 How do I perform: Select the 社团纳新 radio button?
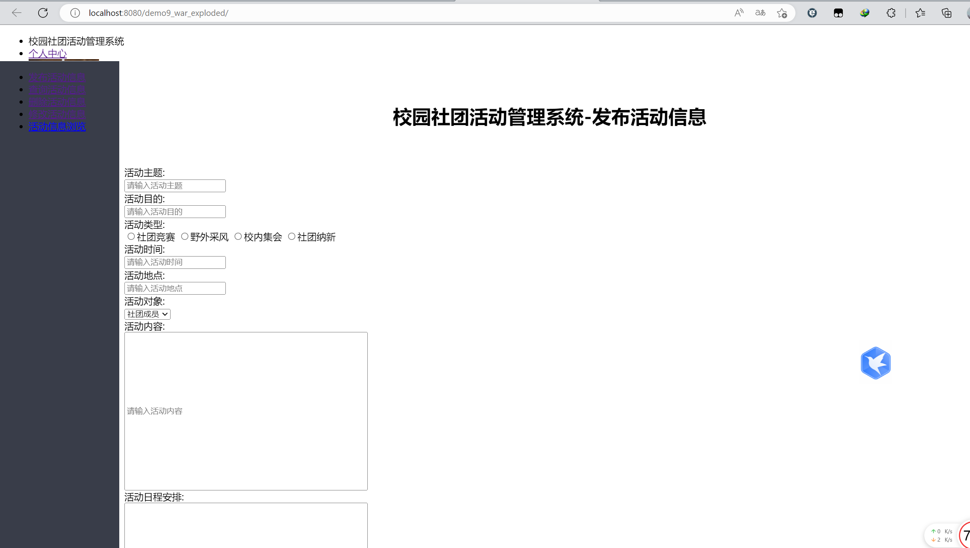(x=291, y=237)
